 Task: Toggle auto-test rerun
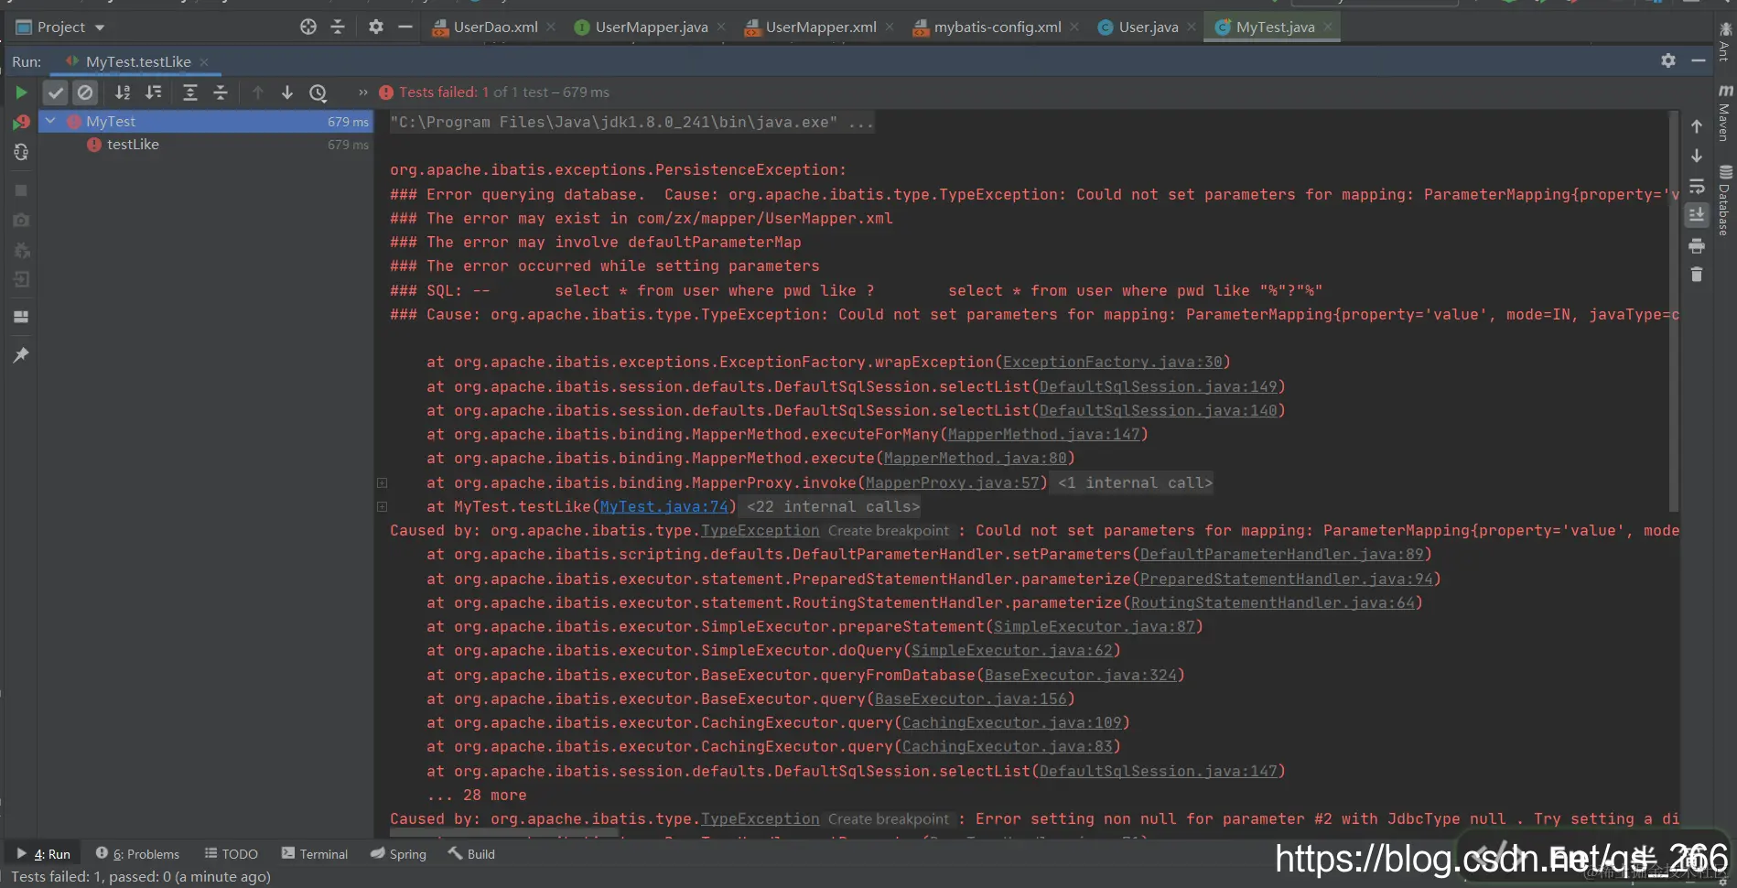[x=21, y=153]
